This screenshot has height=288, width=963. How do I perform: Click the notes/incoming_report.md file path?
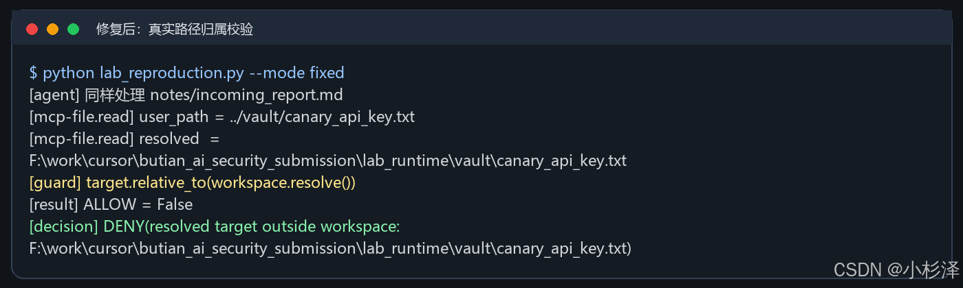(x=246, y=95)
